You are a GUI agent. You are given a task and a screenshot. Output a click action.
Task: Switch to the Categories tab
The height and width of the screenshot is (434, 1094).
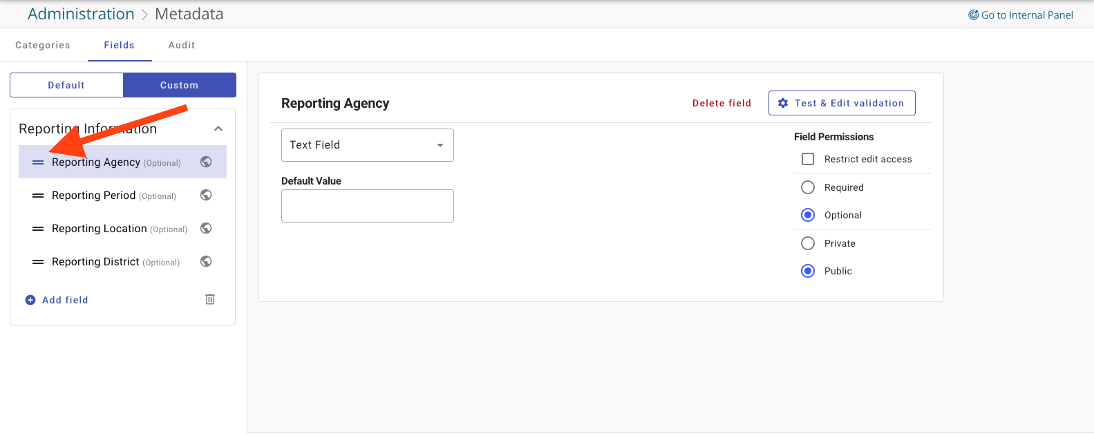43,45
